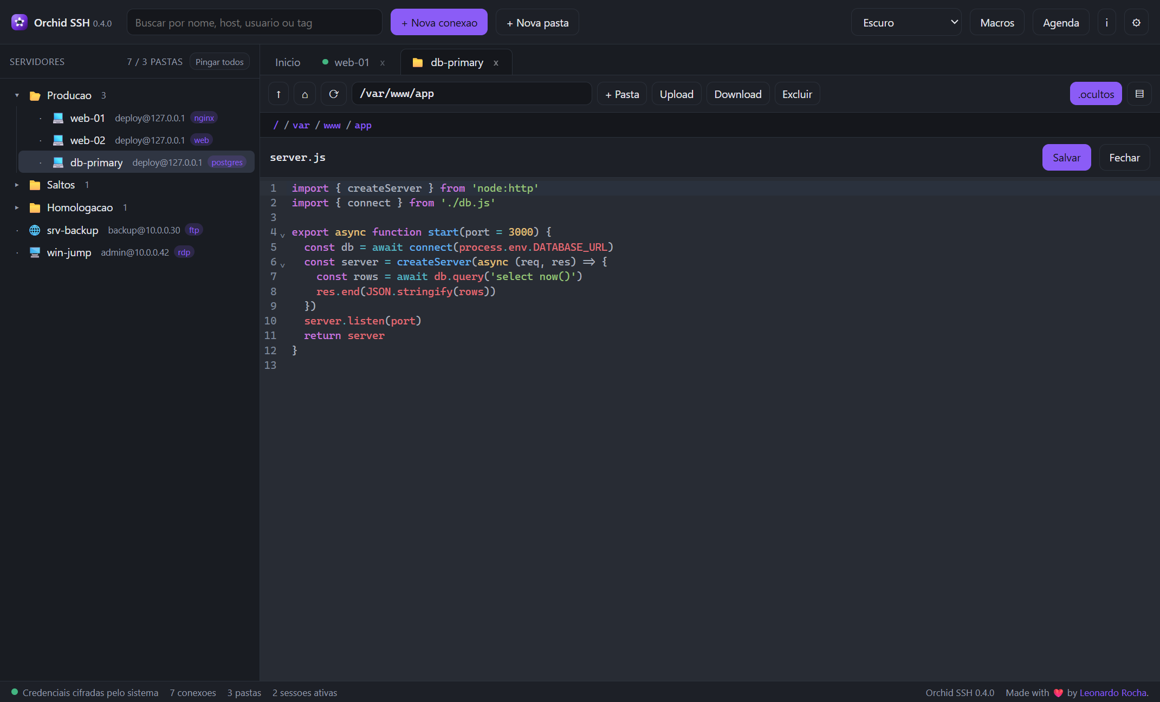Image resolution: width=1160 pixels, height=702 pixels.
Task: Open the home directory icon
Action: tap(305, 94)
